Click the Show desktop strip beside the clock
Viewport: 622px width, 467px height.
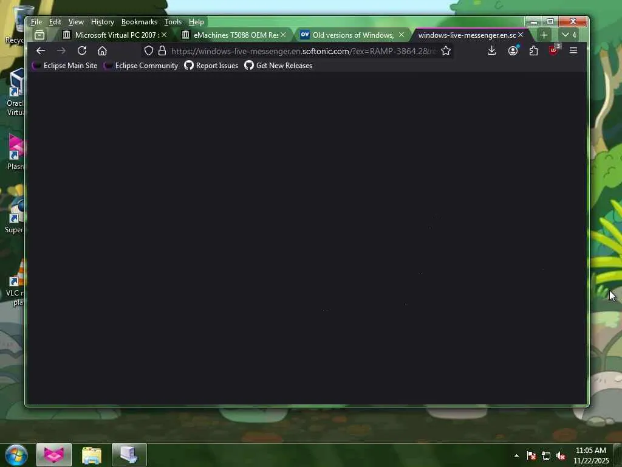point(617,455)
